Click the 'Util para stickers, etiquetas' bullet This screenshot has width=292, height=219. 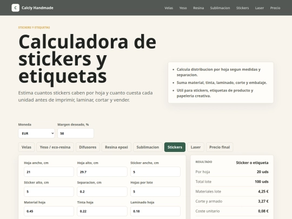click(215, 93)
